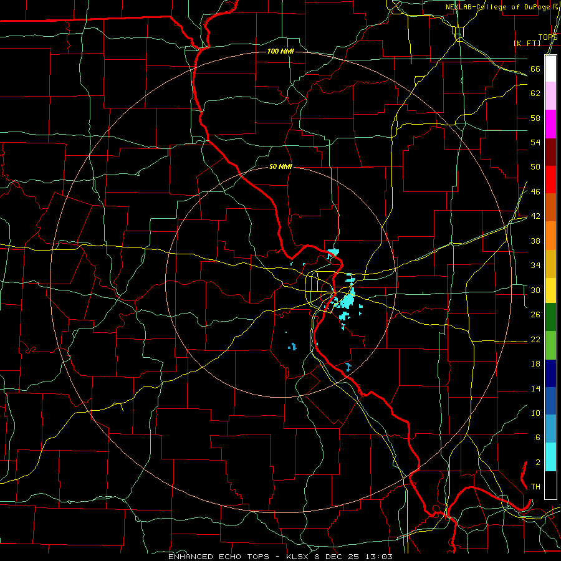Image resolution: width=561 pixels, height=561 pixels.
Task: Click the '54' legend value
Action: point(535,142)
